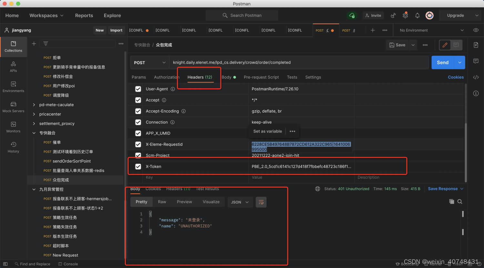Image resolution: width=484 pixels, height=268 pixels.
Task: Open the code snippet icon in right sidebar
Action: coord(476,77)
